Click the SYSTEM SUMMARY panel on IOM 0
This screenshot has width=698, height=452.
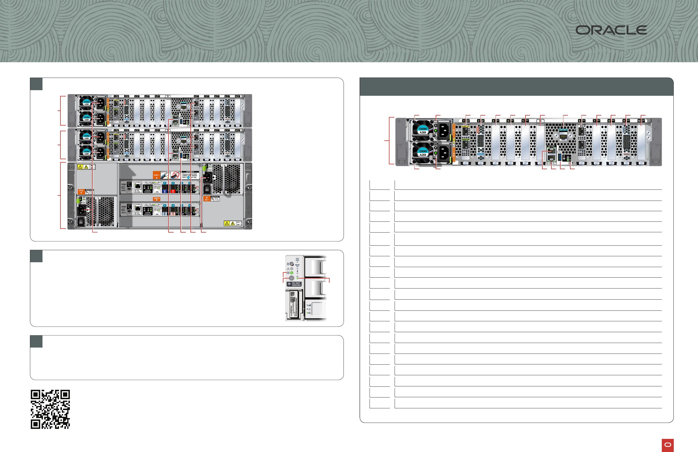point(148,211)
